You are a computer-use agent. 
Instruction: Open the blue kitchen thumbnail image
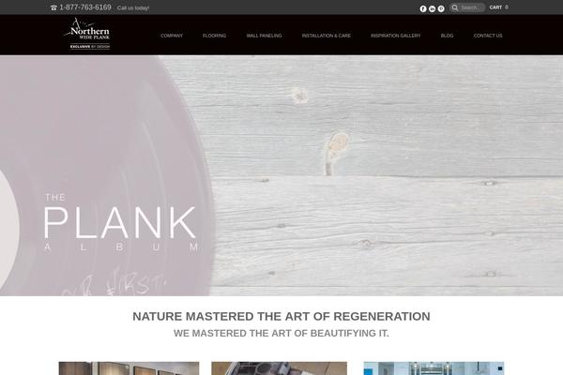click(x=434, y=368)
